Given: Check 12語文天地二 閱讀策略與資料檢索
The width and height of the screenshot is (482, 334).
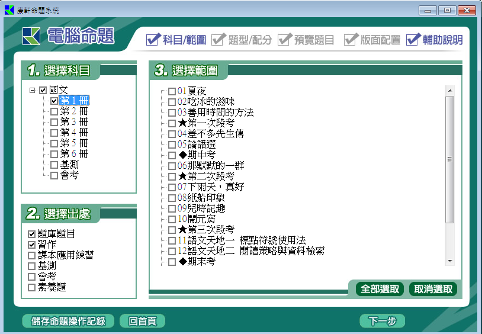Looking at the screenshot, I should (x=172, y=251).
